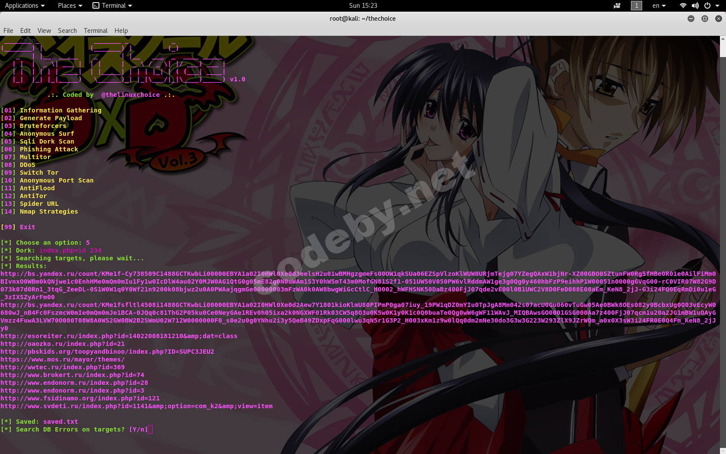726x454 pixels.
Task: Minimize the terminal window
Action: coord(691,19)
